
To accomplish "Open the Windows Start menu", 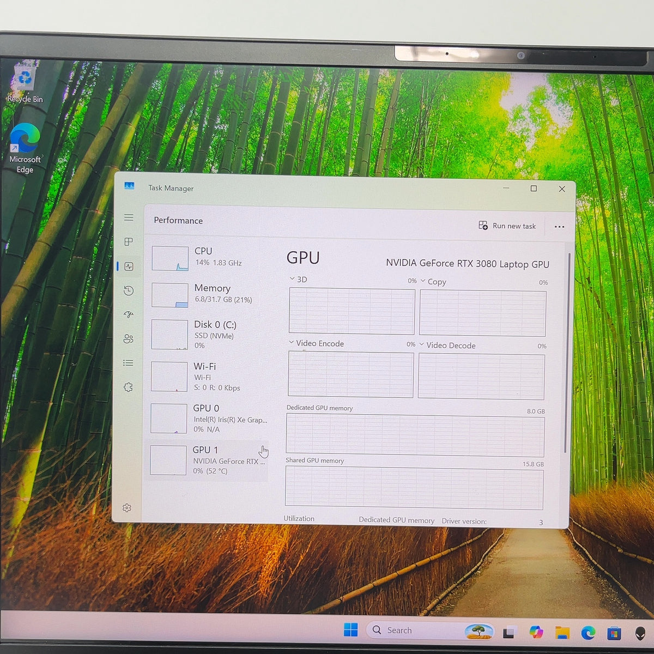I will click(351, 630).
